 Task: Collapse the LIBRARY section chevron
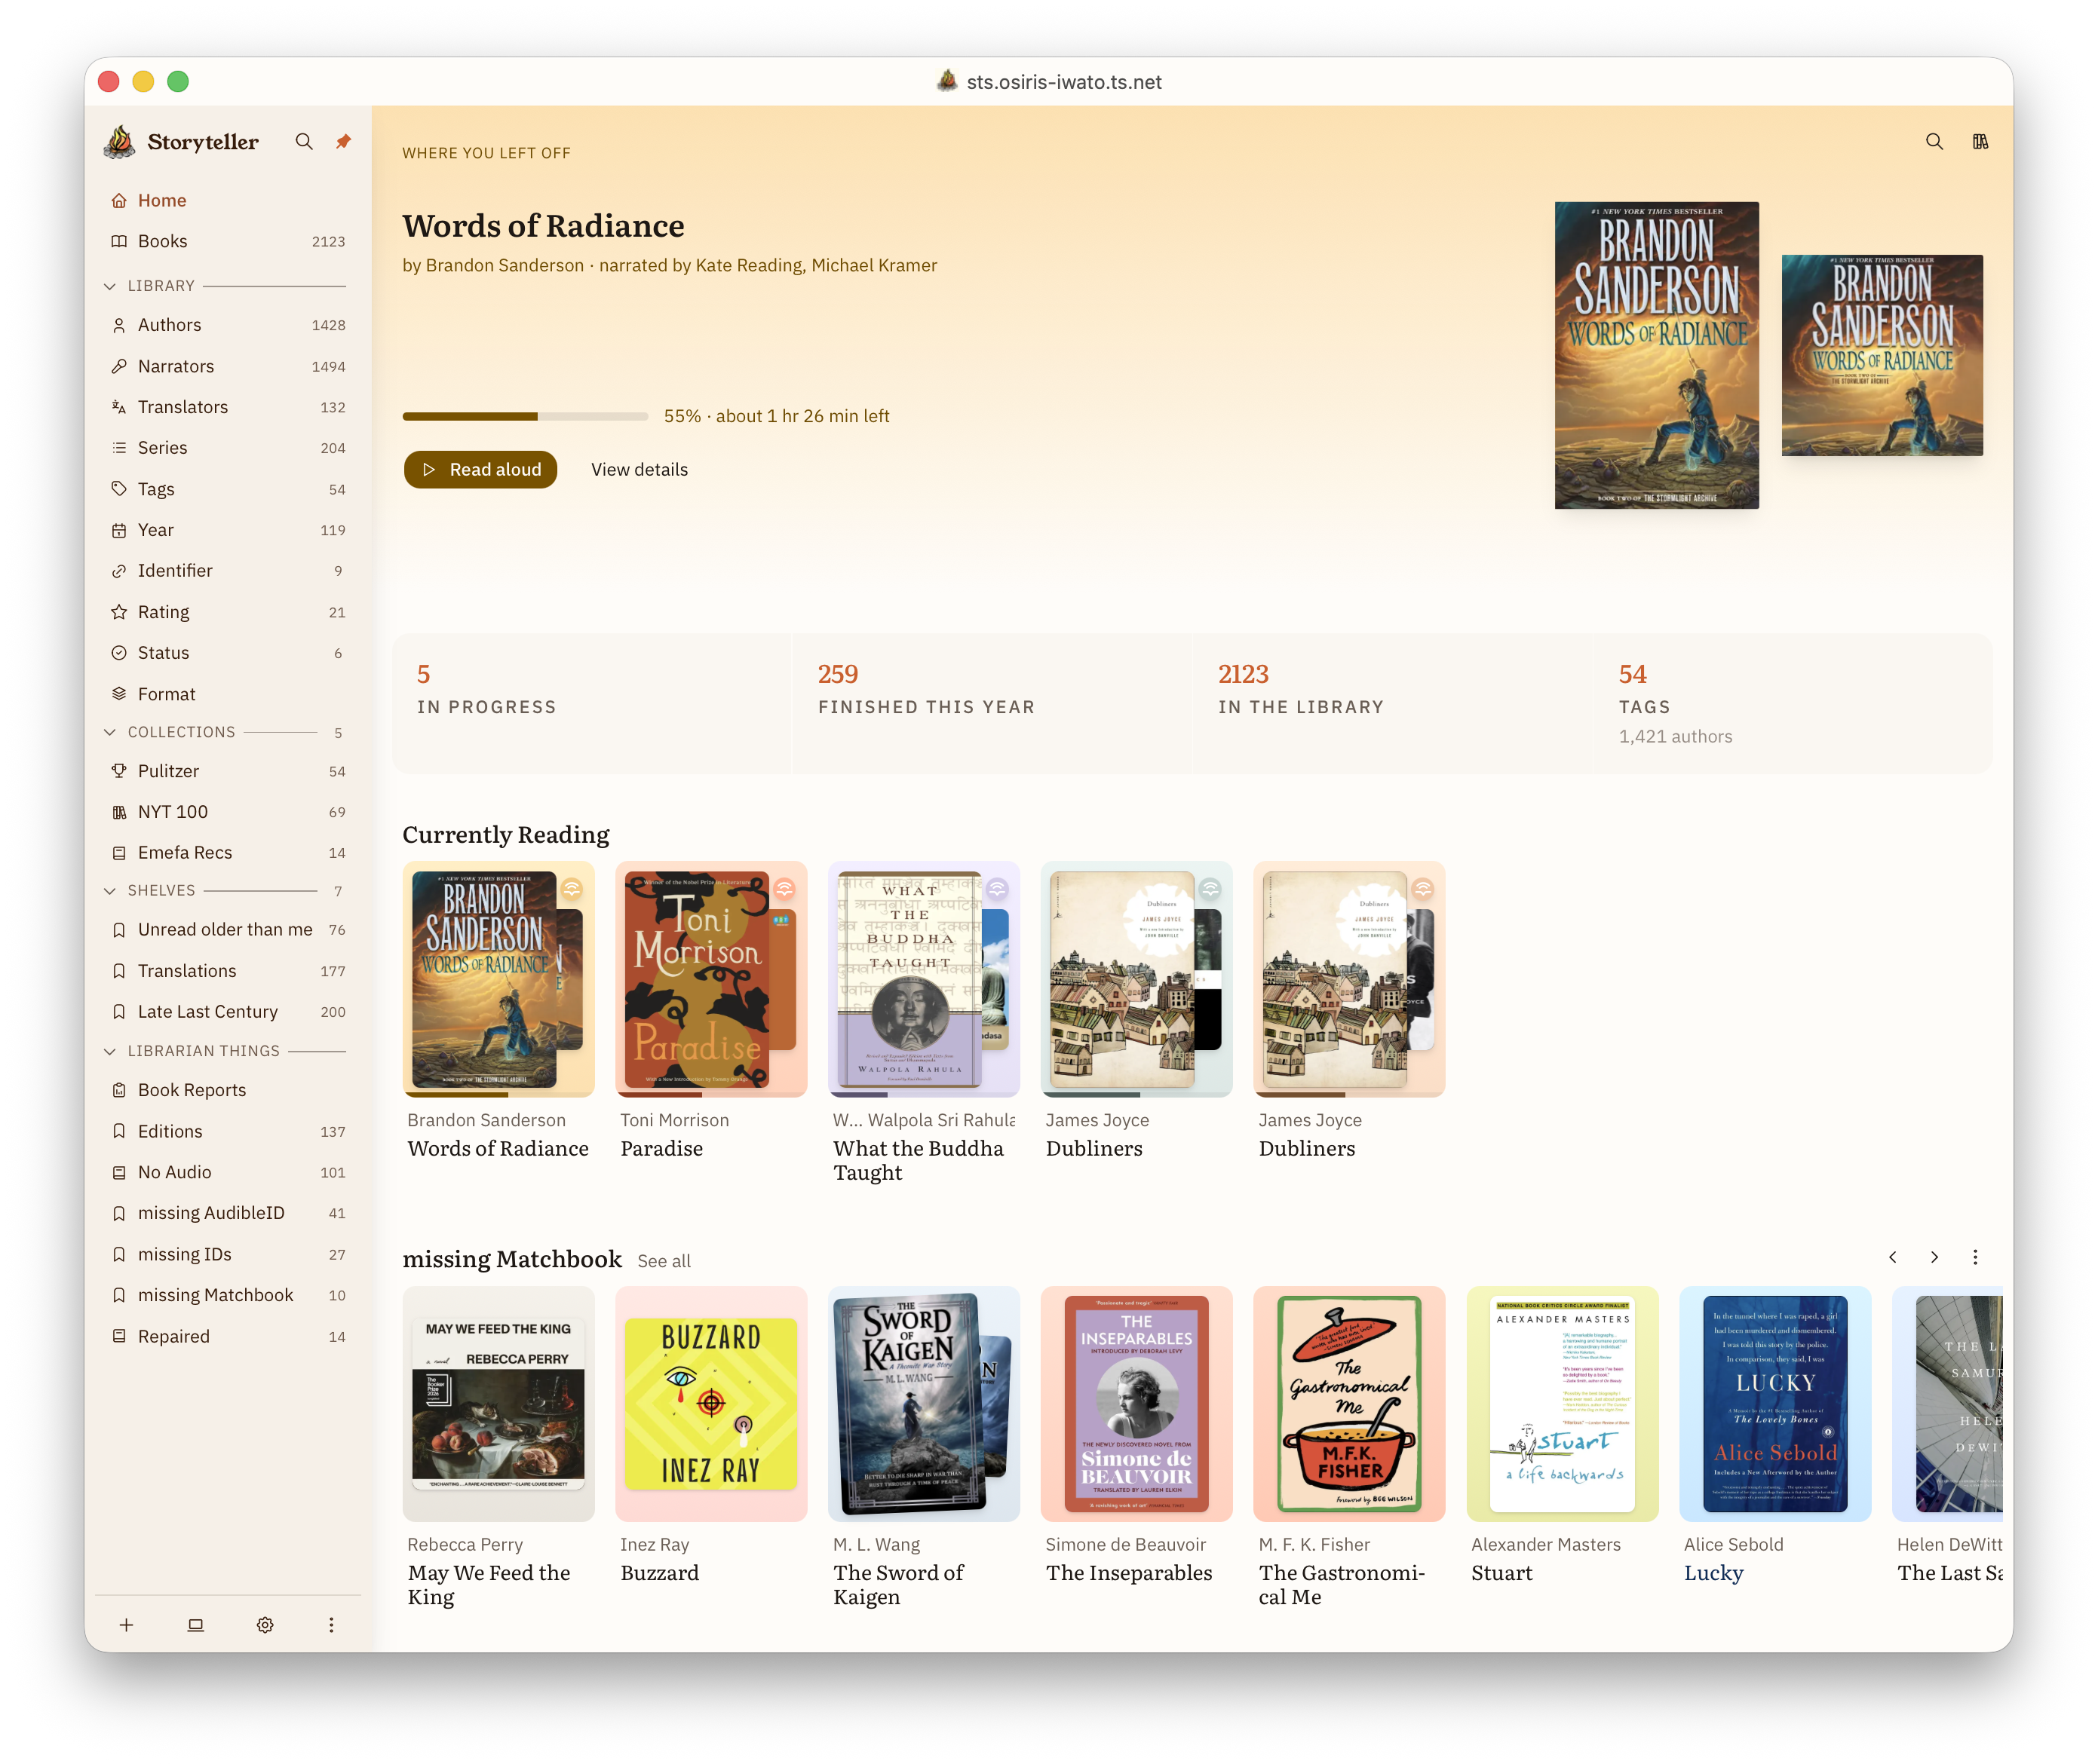pos(110,286)
